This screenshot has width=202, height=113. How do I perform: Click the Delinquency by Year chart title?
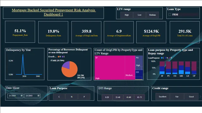[18, 50]
